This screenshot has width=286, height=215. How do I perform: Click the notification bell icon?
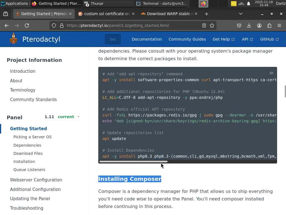tap(248, 4)
